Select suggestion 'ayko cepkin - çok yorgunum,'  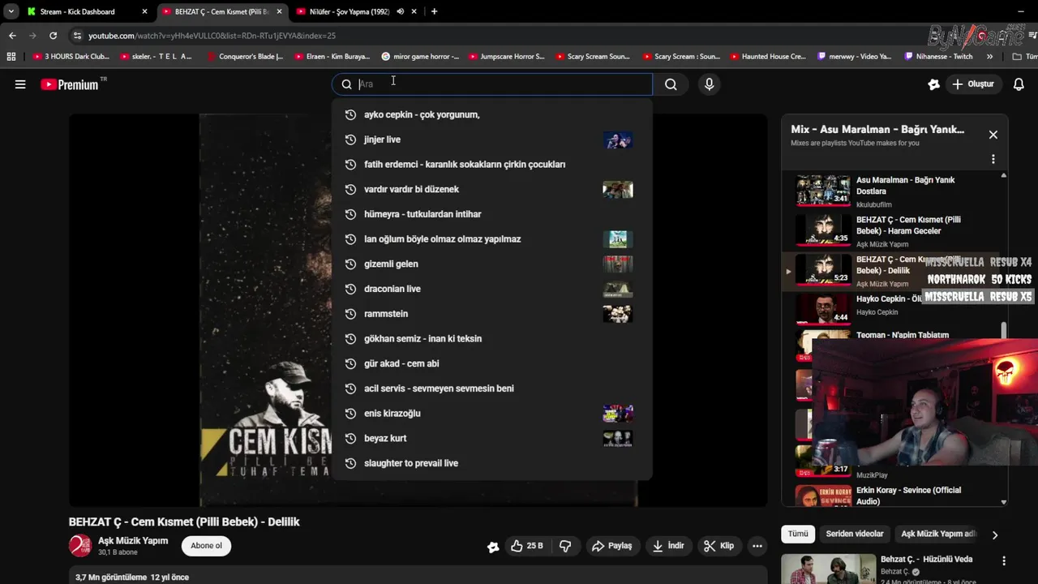point(491,114)
